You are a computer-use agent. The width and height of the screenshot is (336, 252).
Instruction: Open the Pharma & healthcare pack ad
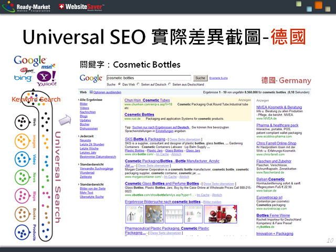(277, 125)
